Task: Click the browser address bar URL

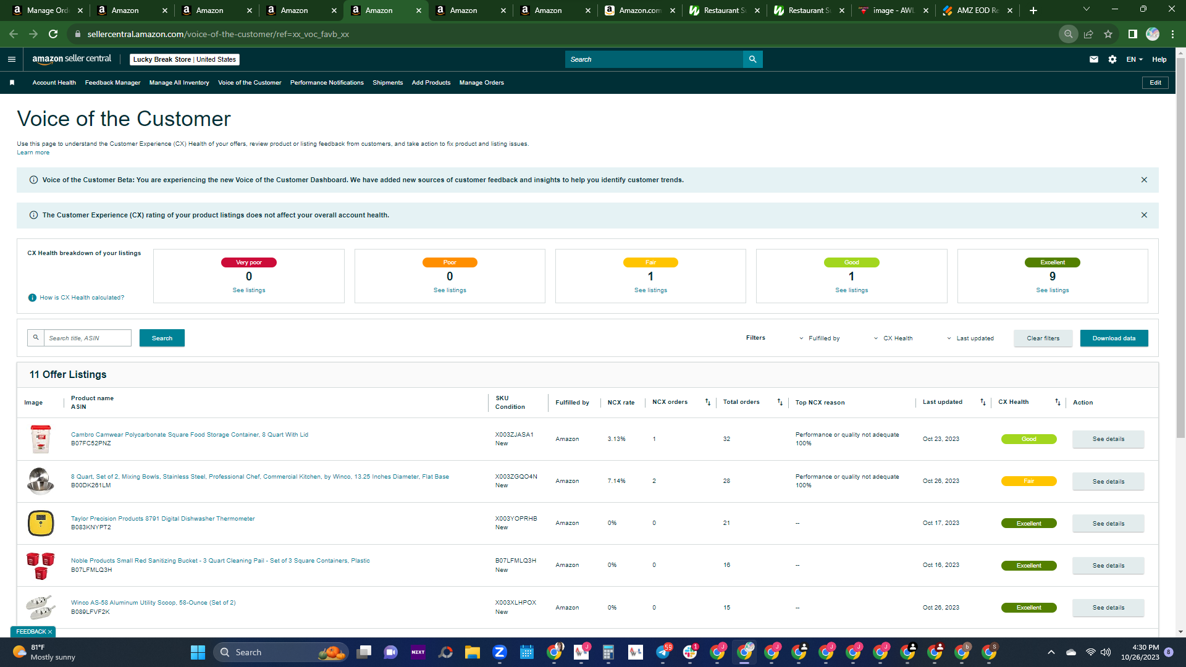Action: tap(218, 34)
